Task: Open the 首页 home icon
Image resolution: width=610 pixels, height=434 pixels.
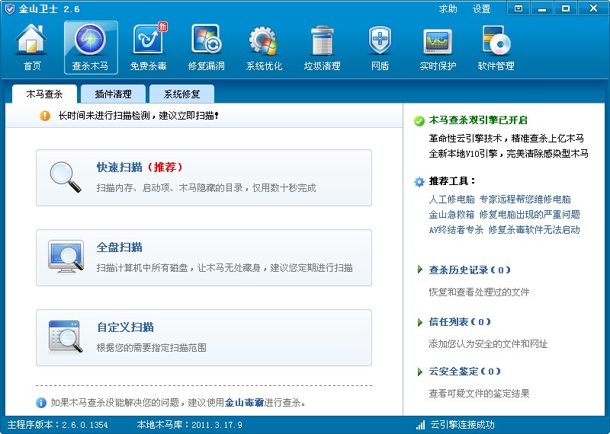Action: click(x=30, y=40)
